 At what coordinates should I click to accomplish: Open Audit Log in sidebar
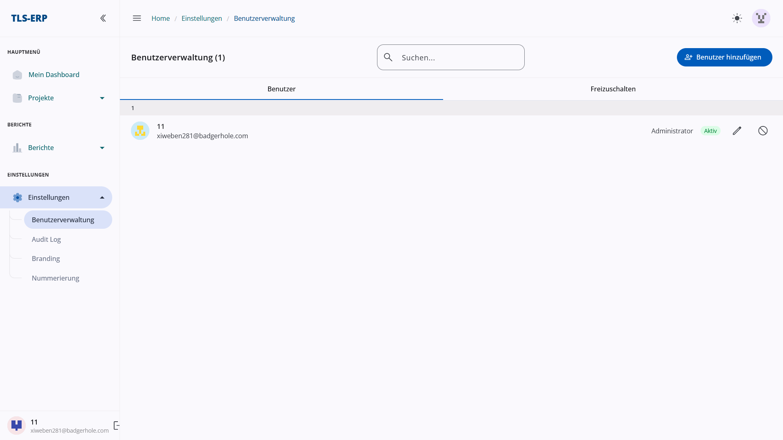pos(46,239)
